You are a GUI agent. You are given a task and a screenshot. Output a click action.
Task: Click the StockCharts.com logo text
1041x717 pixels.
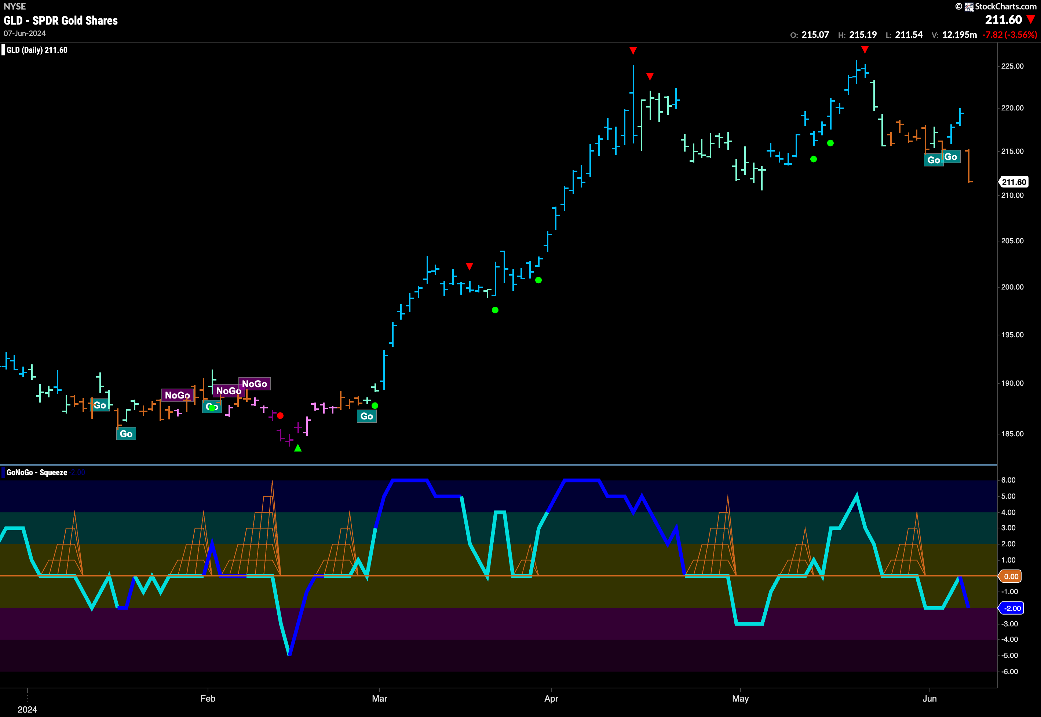click(1005, 6)
